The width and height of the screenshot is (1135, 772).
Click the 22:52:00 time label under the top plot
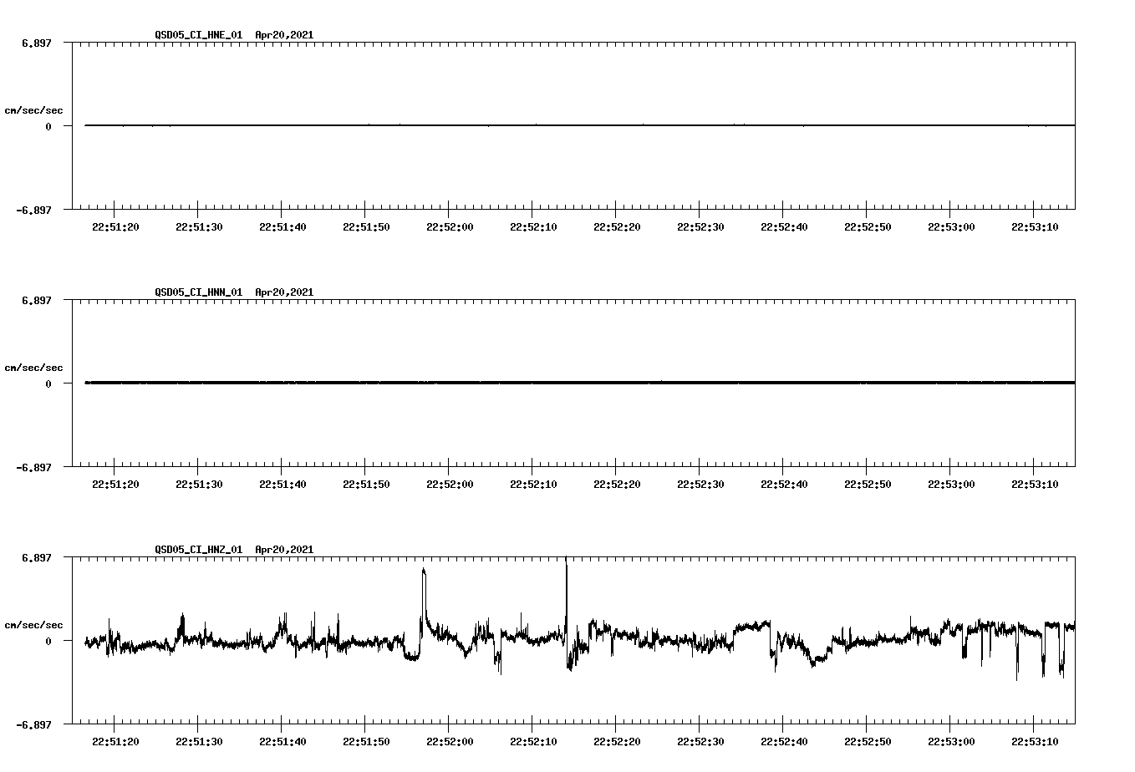pos(450,226)
